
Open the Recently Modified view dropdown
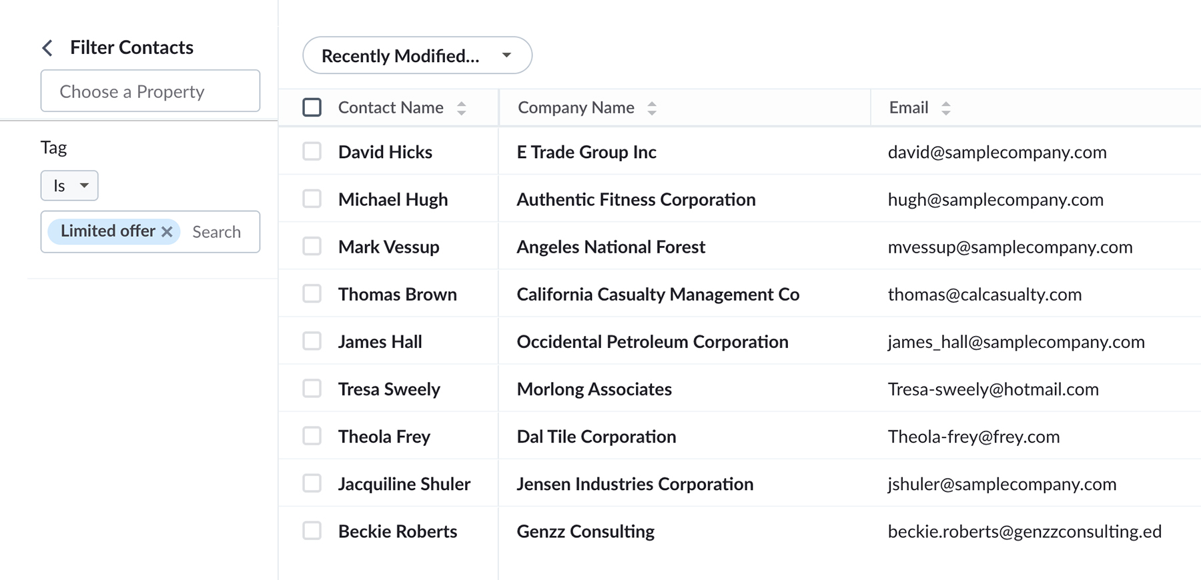(x=417, y=55)
